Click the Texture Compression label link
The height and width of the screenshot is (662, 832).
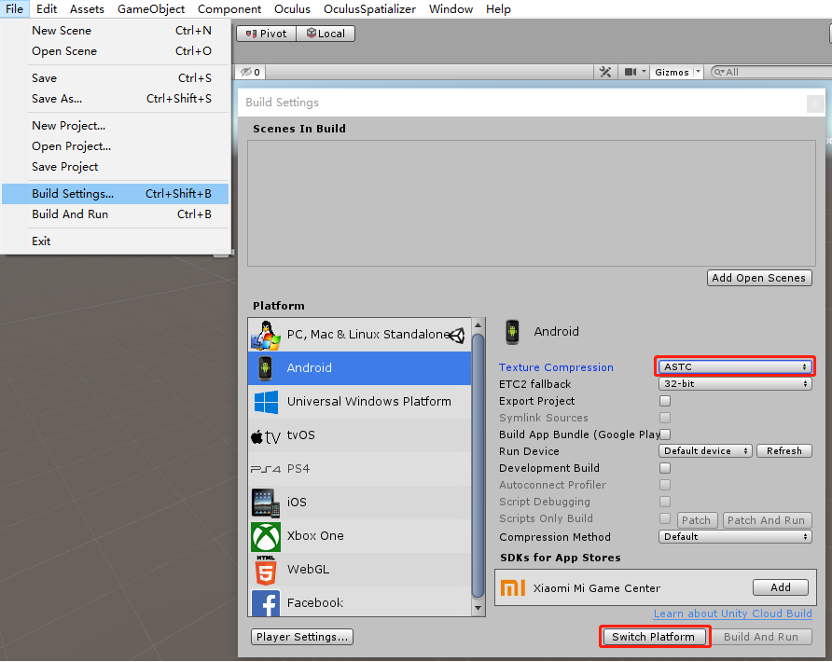tap(556, 367)
